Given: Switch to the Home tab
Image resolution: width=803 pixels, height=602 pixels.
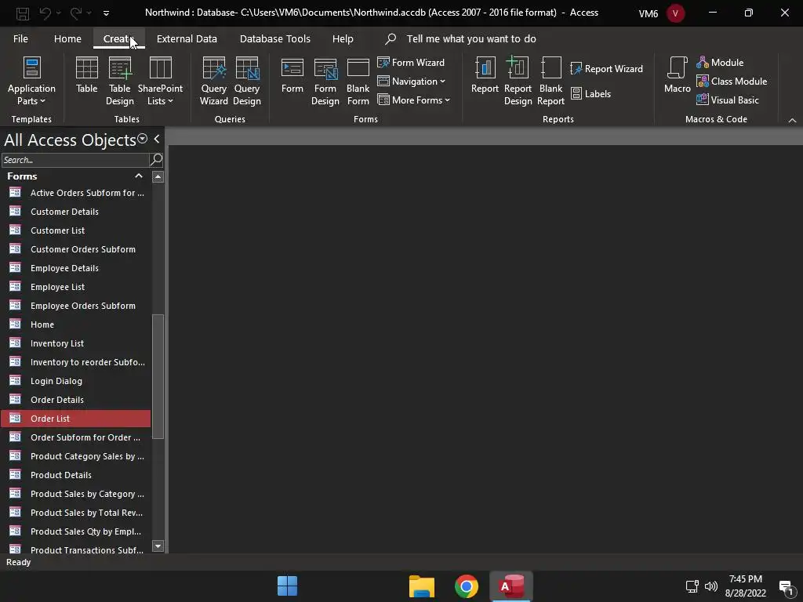Looking at the screenshot, I should tap(67, 39).
